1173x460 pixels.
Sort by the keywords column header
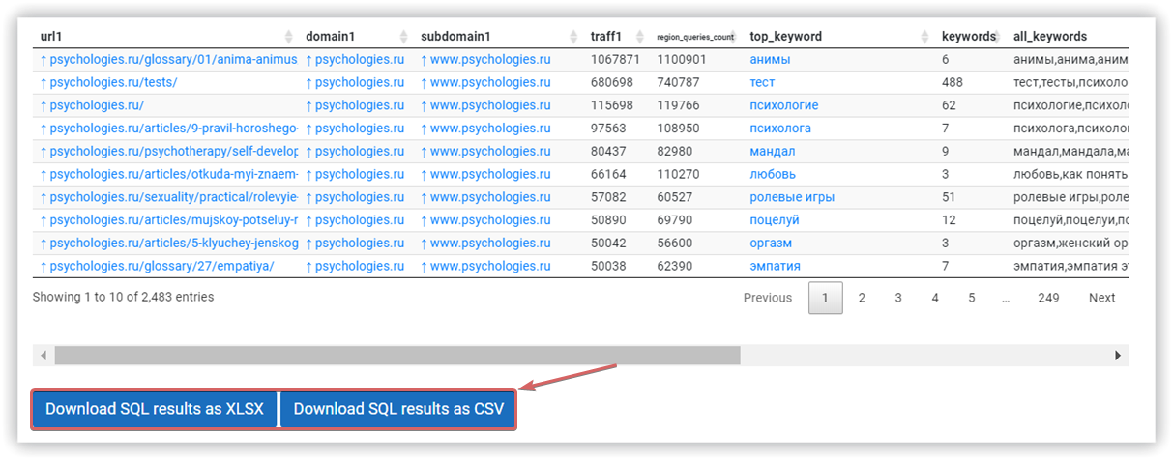[970, 36]
